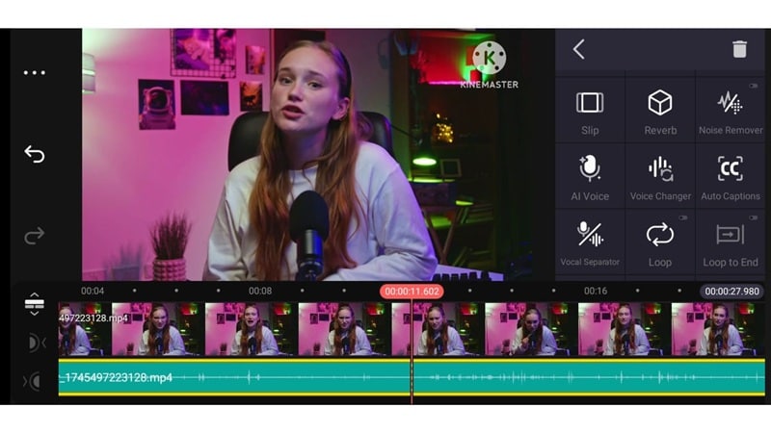Toggle the Noise Remover switch
771x433 pixels.
click(x=754, y=86)
